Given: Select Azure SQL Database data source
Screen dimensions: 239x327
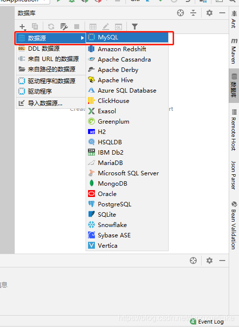Looking at the screenshot, I should 127,90.
